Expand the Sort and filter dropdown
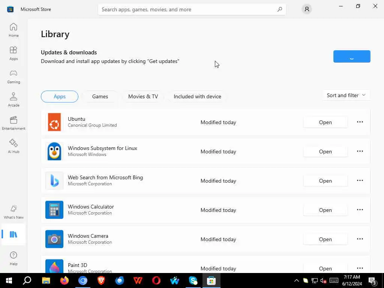The width and height of the screenshot is (384, 288). (x=346, y=95)
